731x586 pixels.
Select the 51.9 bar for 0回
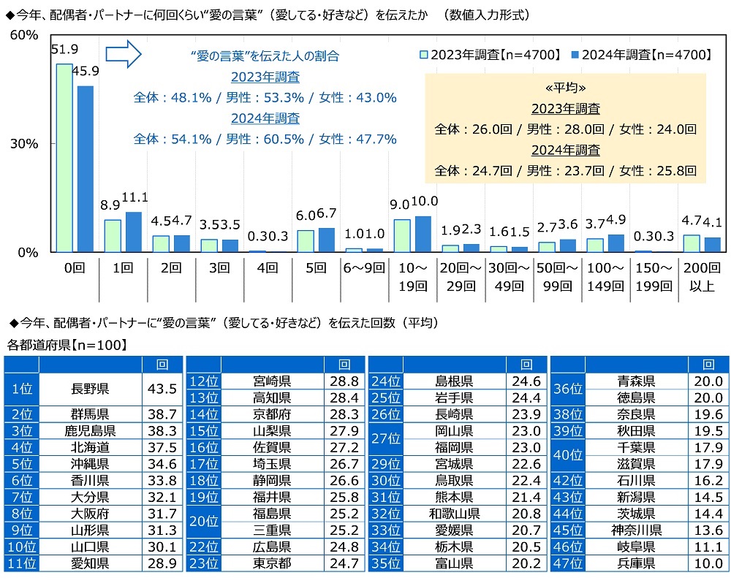[64, 157]
